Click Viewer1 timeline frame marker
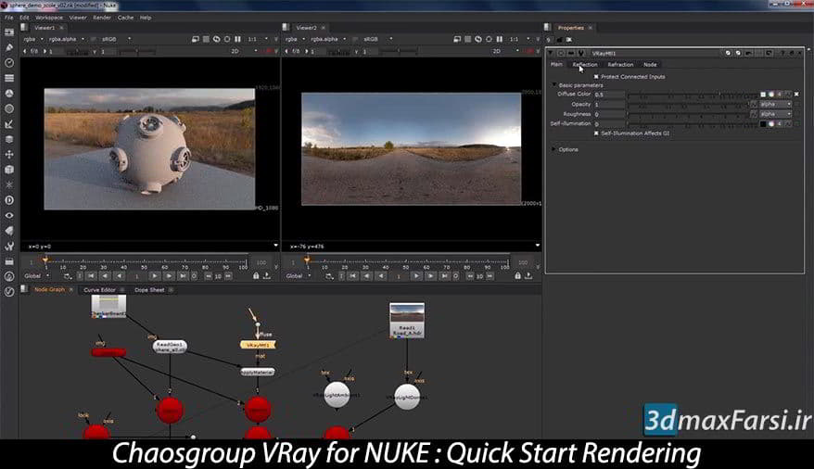Screen dimensions: 814x469 [x=45, y=260]
